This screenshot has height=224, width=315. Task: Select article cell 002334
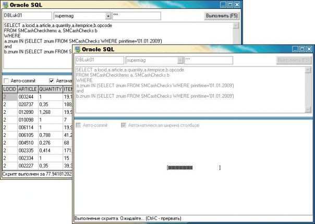pyautogui.click(x=28, y=158)
